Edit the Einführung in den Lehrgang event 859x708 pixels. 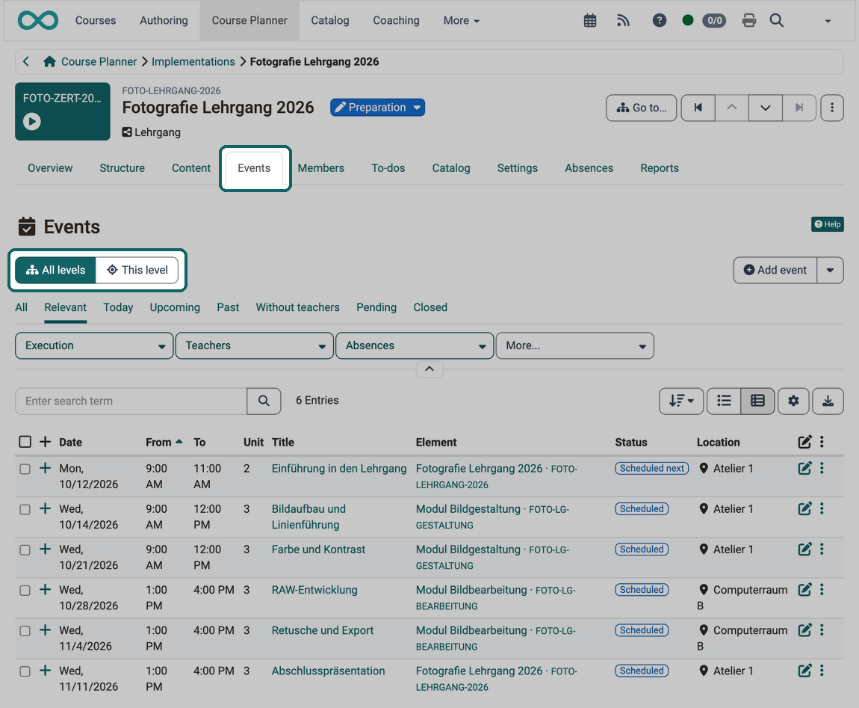(804, 468)
